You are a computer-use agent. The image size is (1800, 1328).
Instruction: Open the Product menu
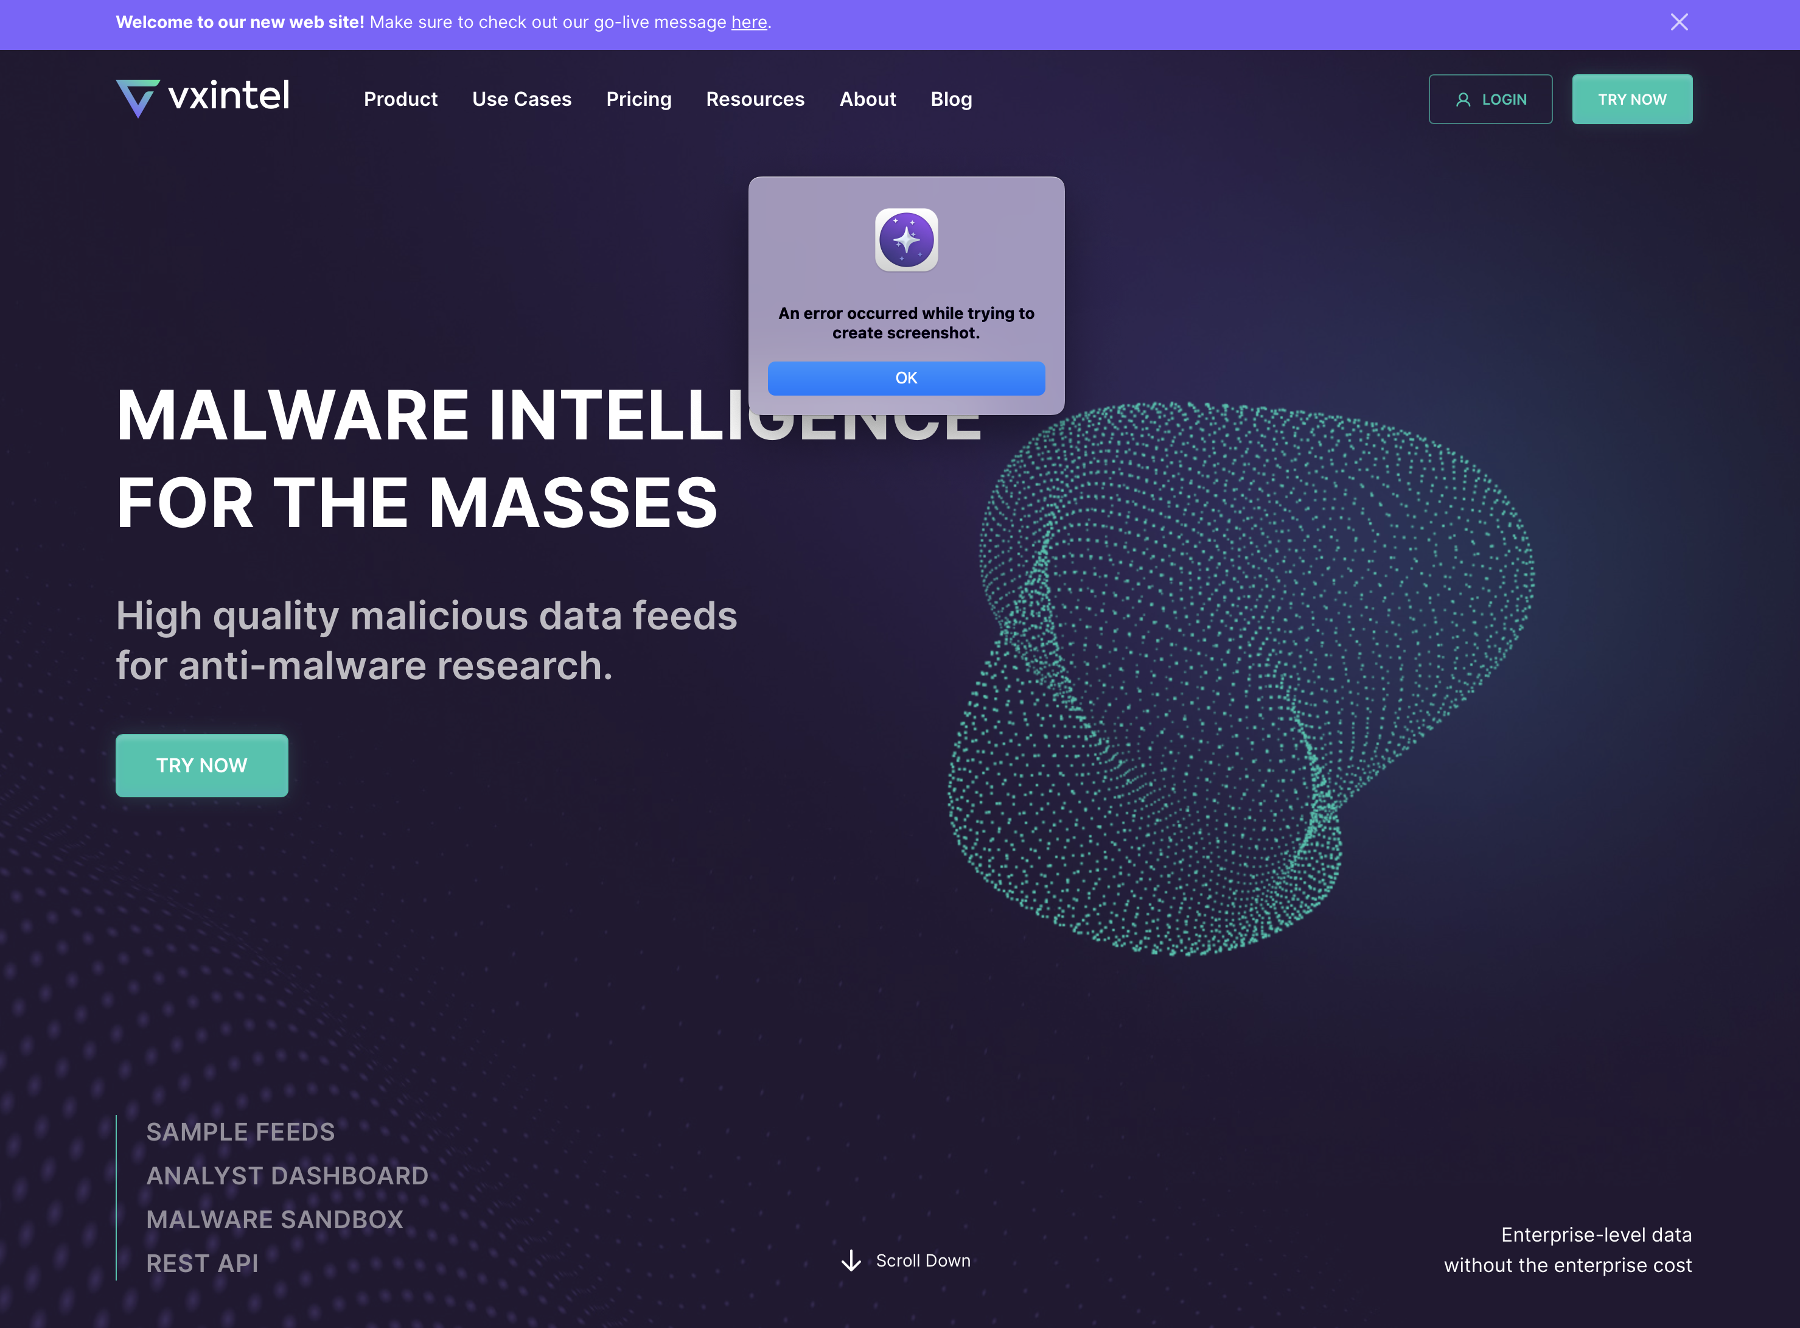(400, 99)
